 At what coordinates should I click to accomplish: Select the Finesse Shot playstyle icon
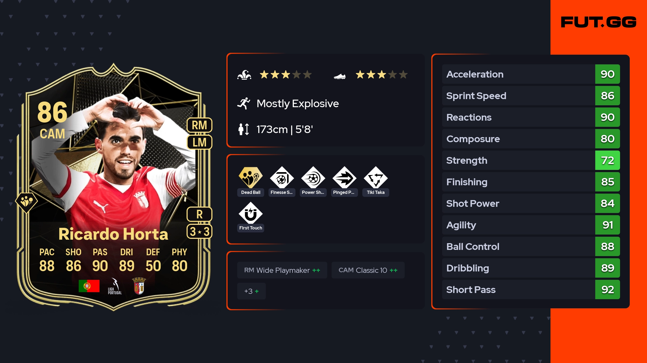pos(282,178)
